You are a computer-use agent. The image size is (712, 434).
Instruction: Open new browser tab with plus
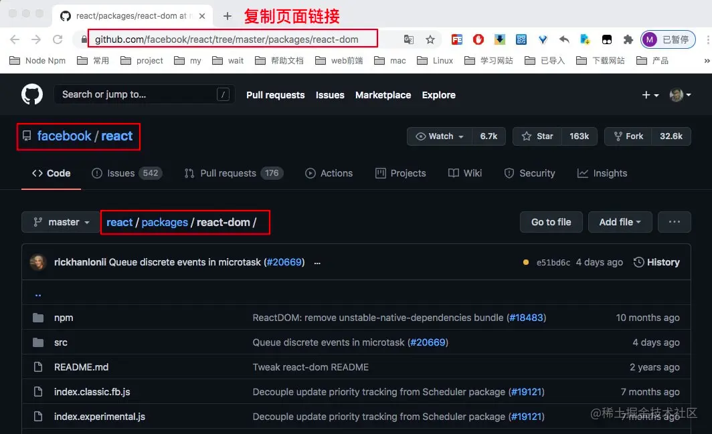(x=228, y=16)
